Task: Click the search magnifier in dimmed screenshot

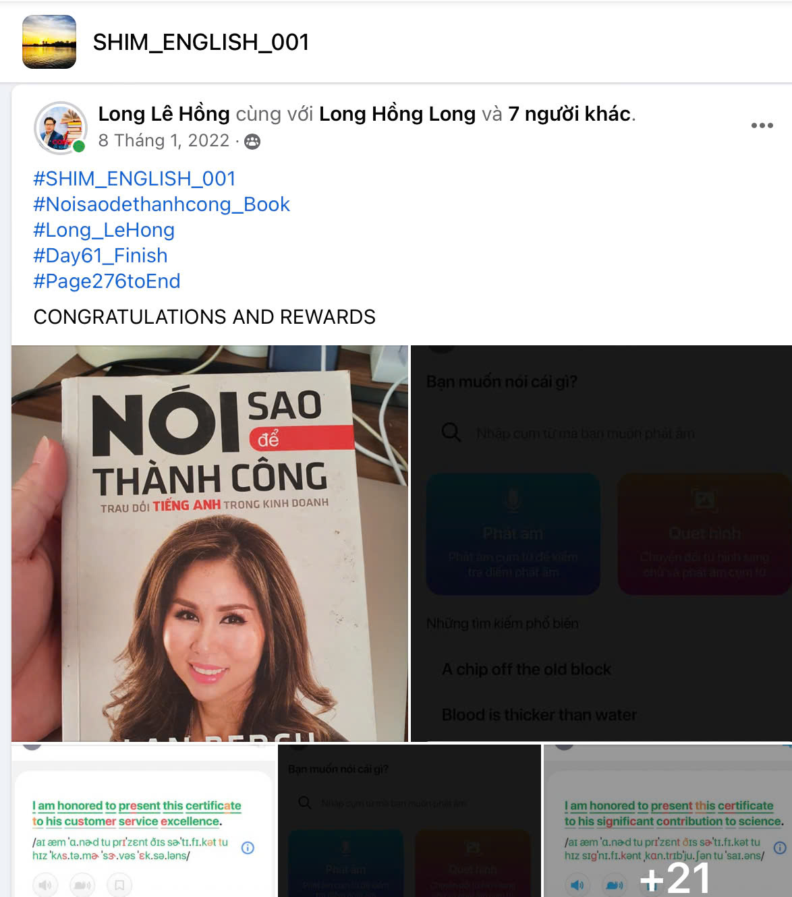Action: (x=451, y=432)
